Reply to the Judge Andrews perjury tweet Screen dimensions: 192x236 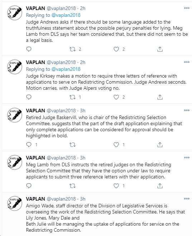point(29,49)
